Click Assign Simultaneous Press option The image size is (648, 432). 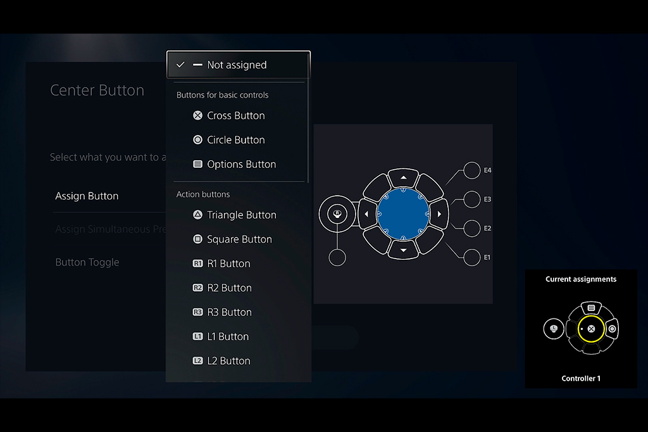point(111,229)
